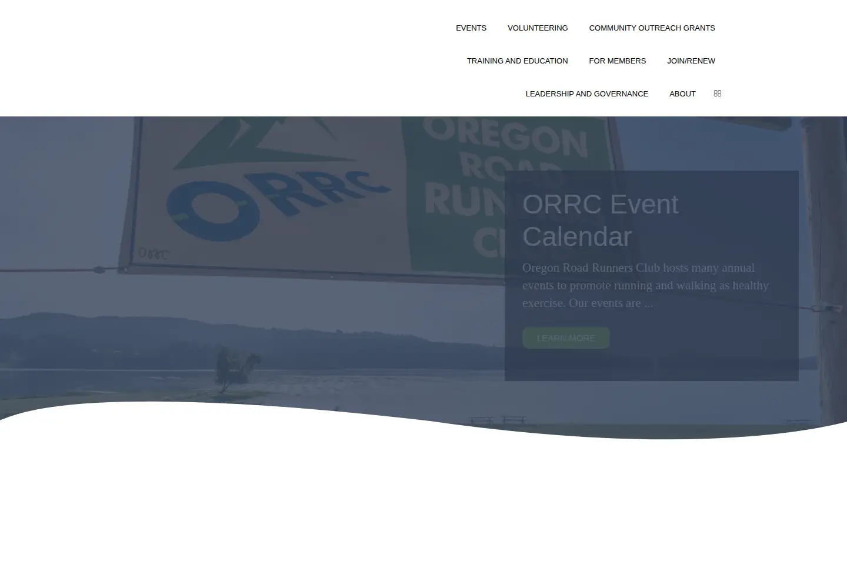Open Leadership and Governance page
Screen dimensions: 847x588
click(586, 93)
